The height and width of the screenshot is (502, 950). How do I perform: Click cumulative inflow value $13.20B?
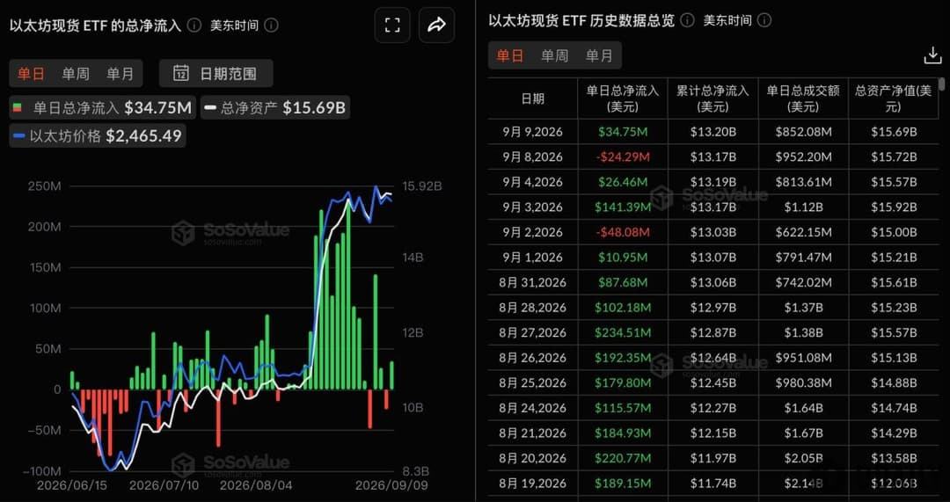[713, 131]
